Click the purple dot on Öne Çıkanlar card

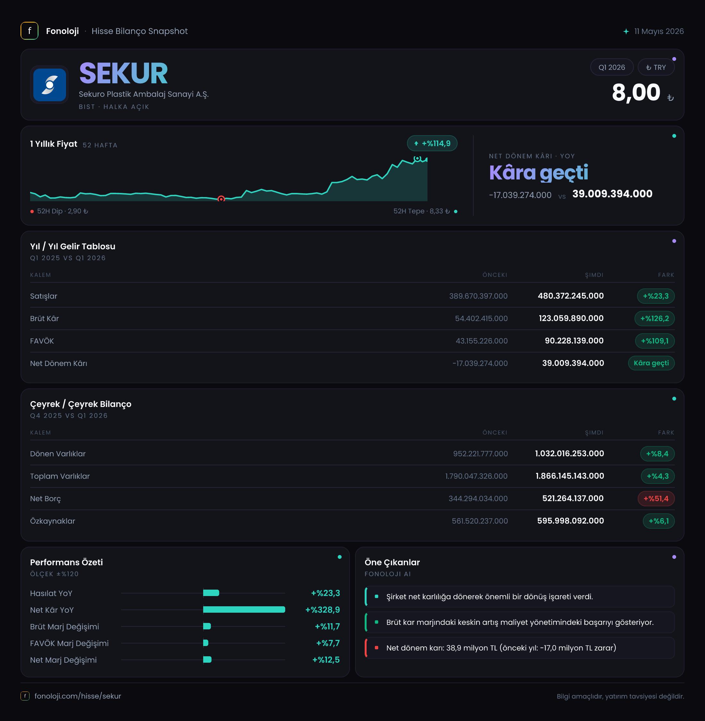click(674, 557)
